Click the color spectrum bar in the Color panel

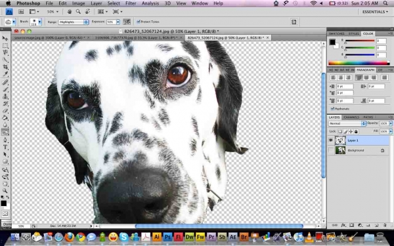click(359, 63)
